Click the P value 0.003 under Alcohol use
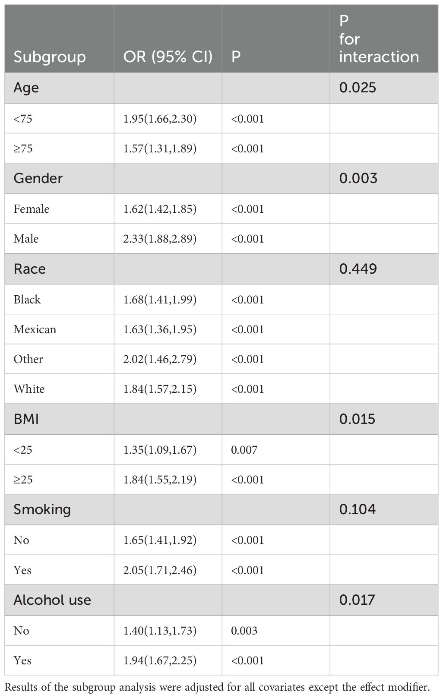Screen dimensions: 443x698 pos(244,631)
